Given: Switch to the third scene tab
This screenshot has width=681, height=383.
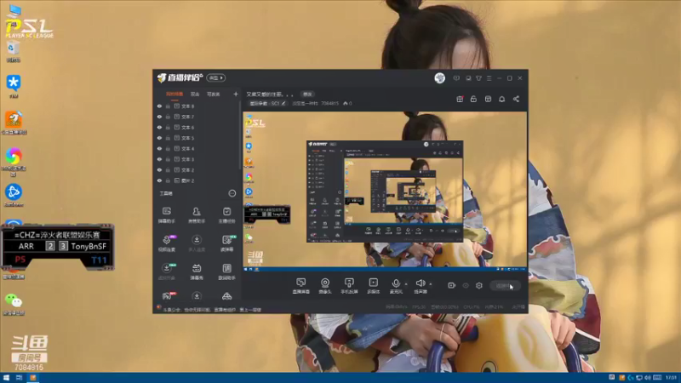Looking at the screenshot, I should [214, 94].
